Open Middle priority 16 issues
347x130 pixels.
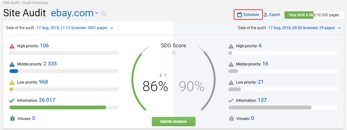pyautogui.click(x=265, y=64)
